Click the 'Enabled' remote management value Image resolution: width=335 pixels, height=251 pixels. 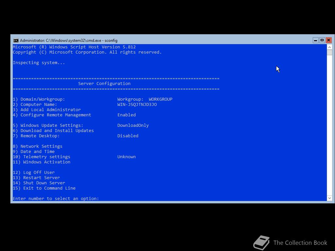pyautogui.click(x=127, y=115)
